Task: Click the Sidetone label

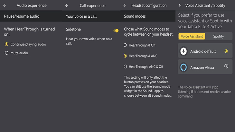Action: (73, 29)
